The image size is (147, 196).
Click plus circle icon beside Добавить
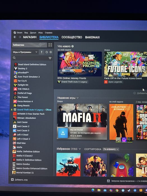134,93
